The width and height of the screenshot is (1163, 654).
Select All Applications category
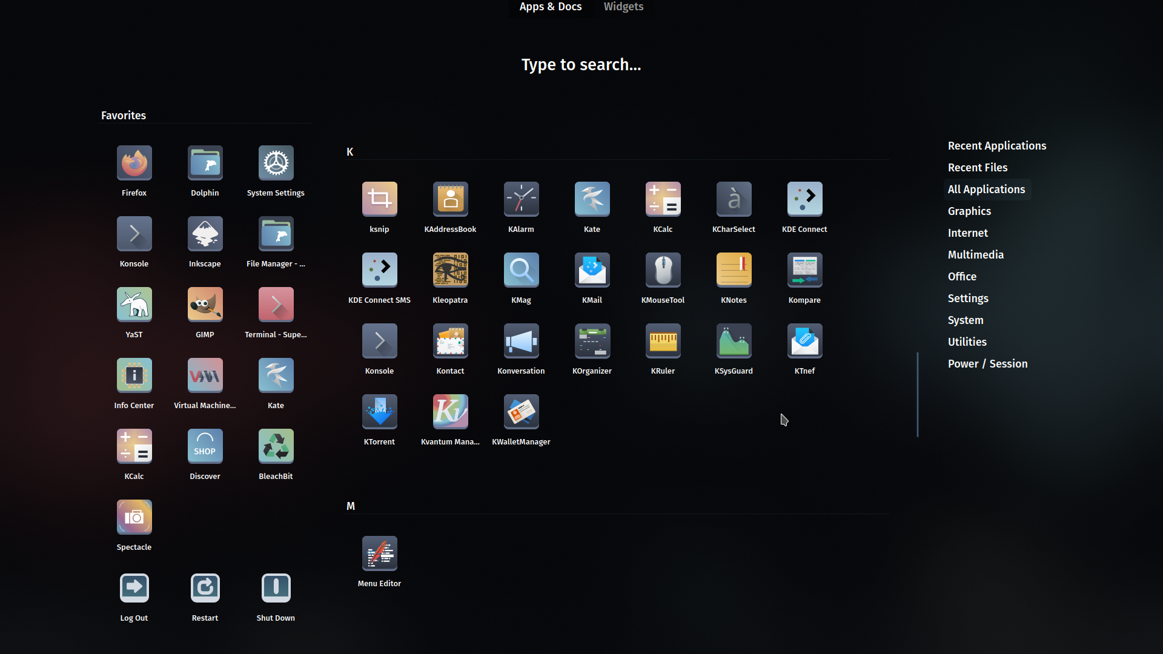tap(987, 190)
